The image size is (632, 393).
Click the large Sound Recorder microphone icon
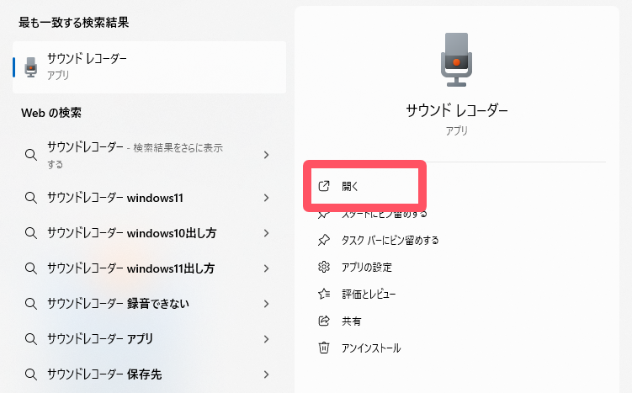pyautogui.click(x=456, y=60)
